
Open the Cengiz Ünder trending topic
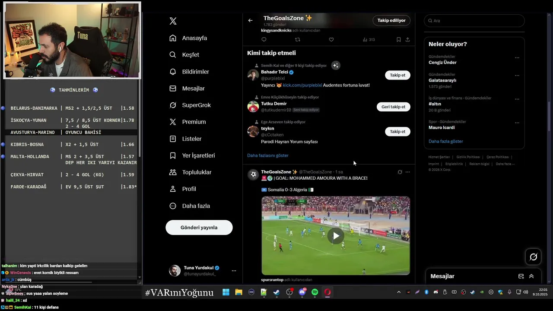442,62
